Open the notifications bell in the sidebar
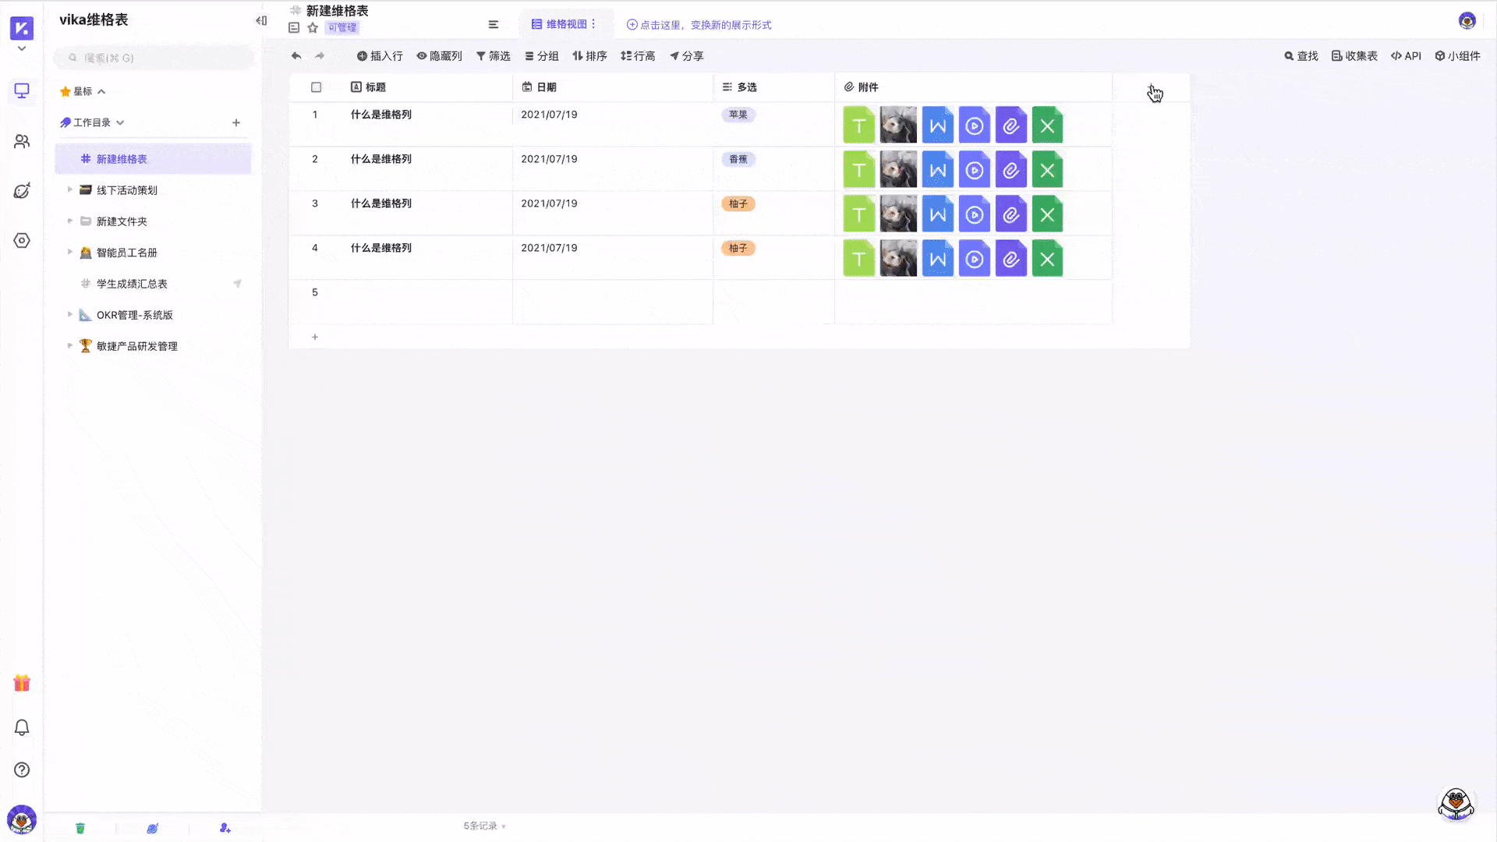Image resolution: width=1497 pixels, height=842 pixels. click(x=22, y=727)
